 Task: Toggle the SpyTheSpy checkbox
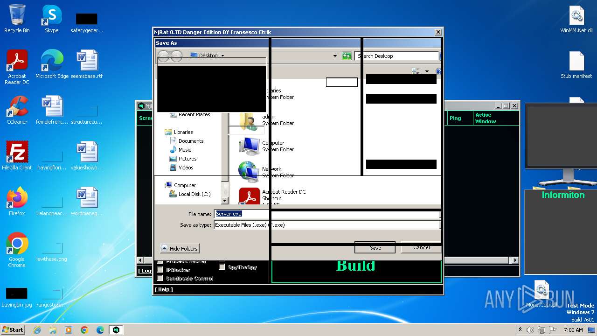222,267
